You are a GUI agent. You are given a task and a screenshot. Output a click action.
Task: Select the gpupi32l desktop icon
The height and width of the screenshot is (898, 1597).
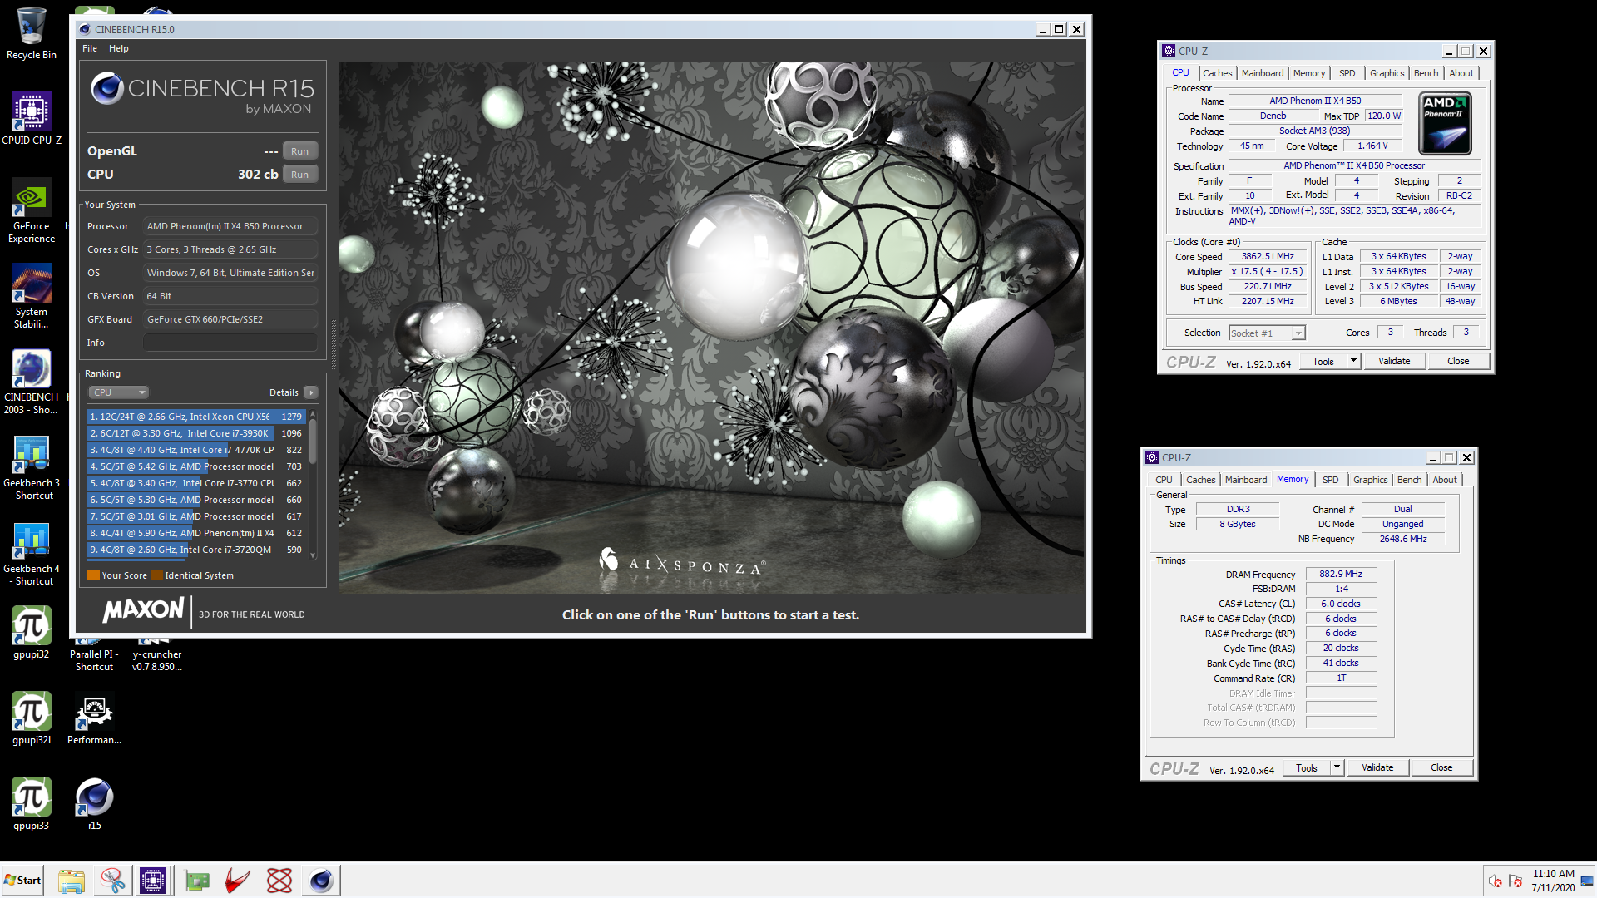click(32, 718)
